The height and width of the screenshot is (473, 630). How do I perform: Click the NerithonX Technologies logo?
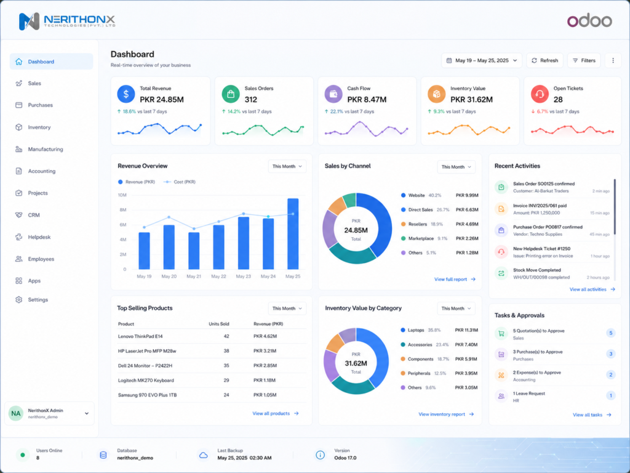pos(66,21)
